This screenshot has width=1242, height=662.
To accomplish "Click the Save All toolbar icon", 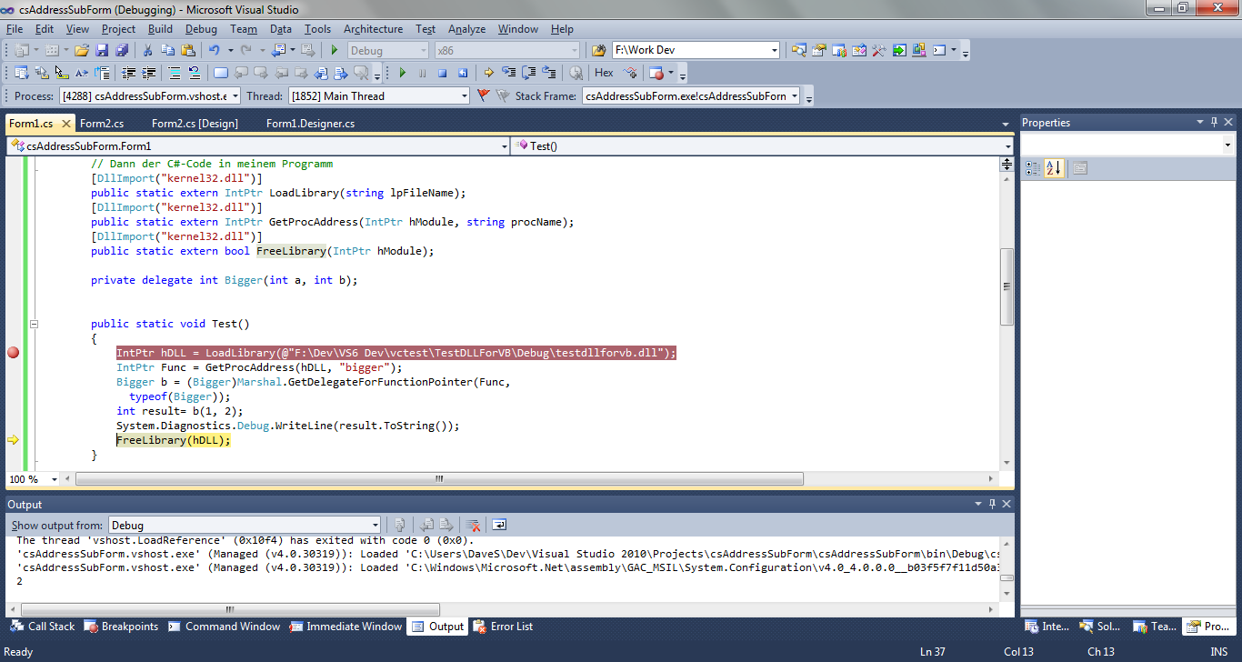I will [x=121, y=50].
